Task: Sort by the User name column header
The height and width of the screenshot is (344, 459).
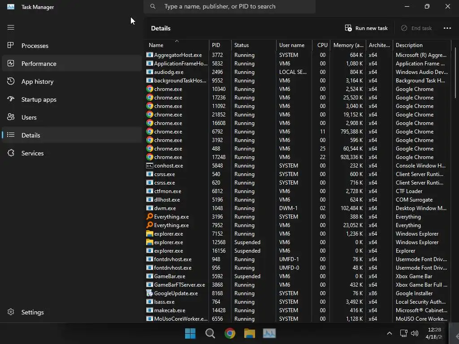Action: [294, 45]
